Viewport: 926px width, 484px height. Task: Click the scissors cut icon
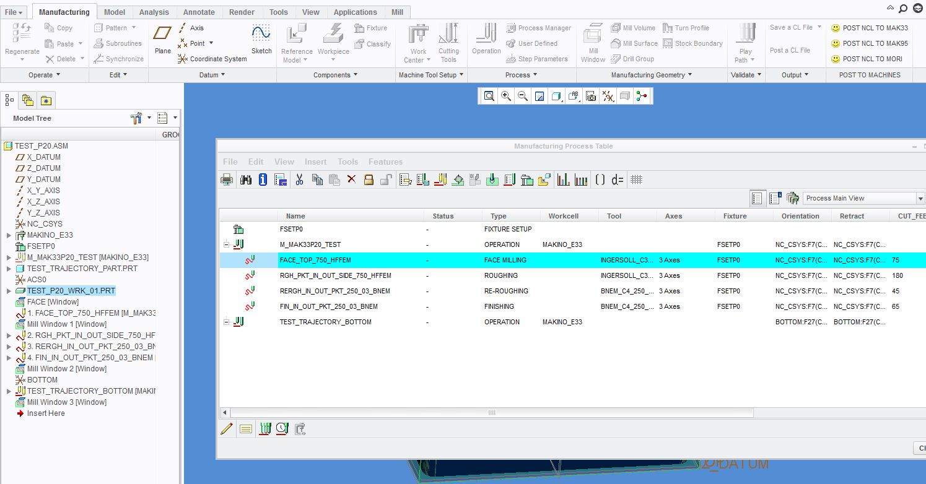point(299,179)
